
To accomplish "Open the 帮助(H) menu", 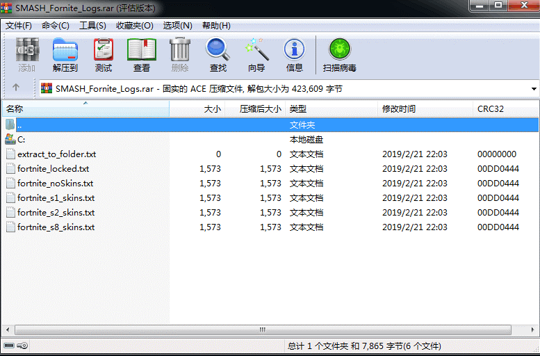I will tap(216, 26).
